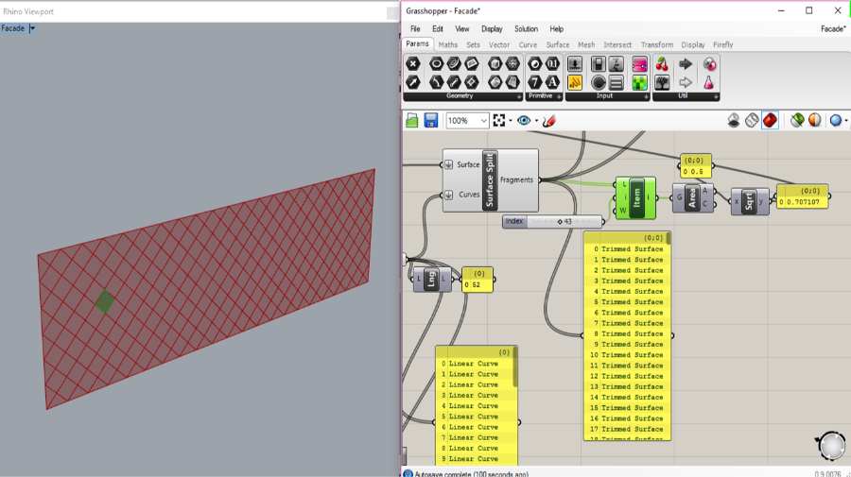This screenshot has height=477, width=851.
Task: Open dropdown arrow beside eye icon
Action: click(x=536, y=120)
